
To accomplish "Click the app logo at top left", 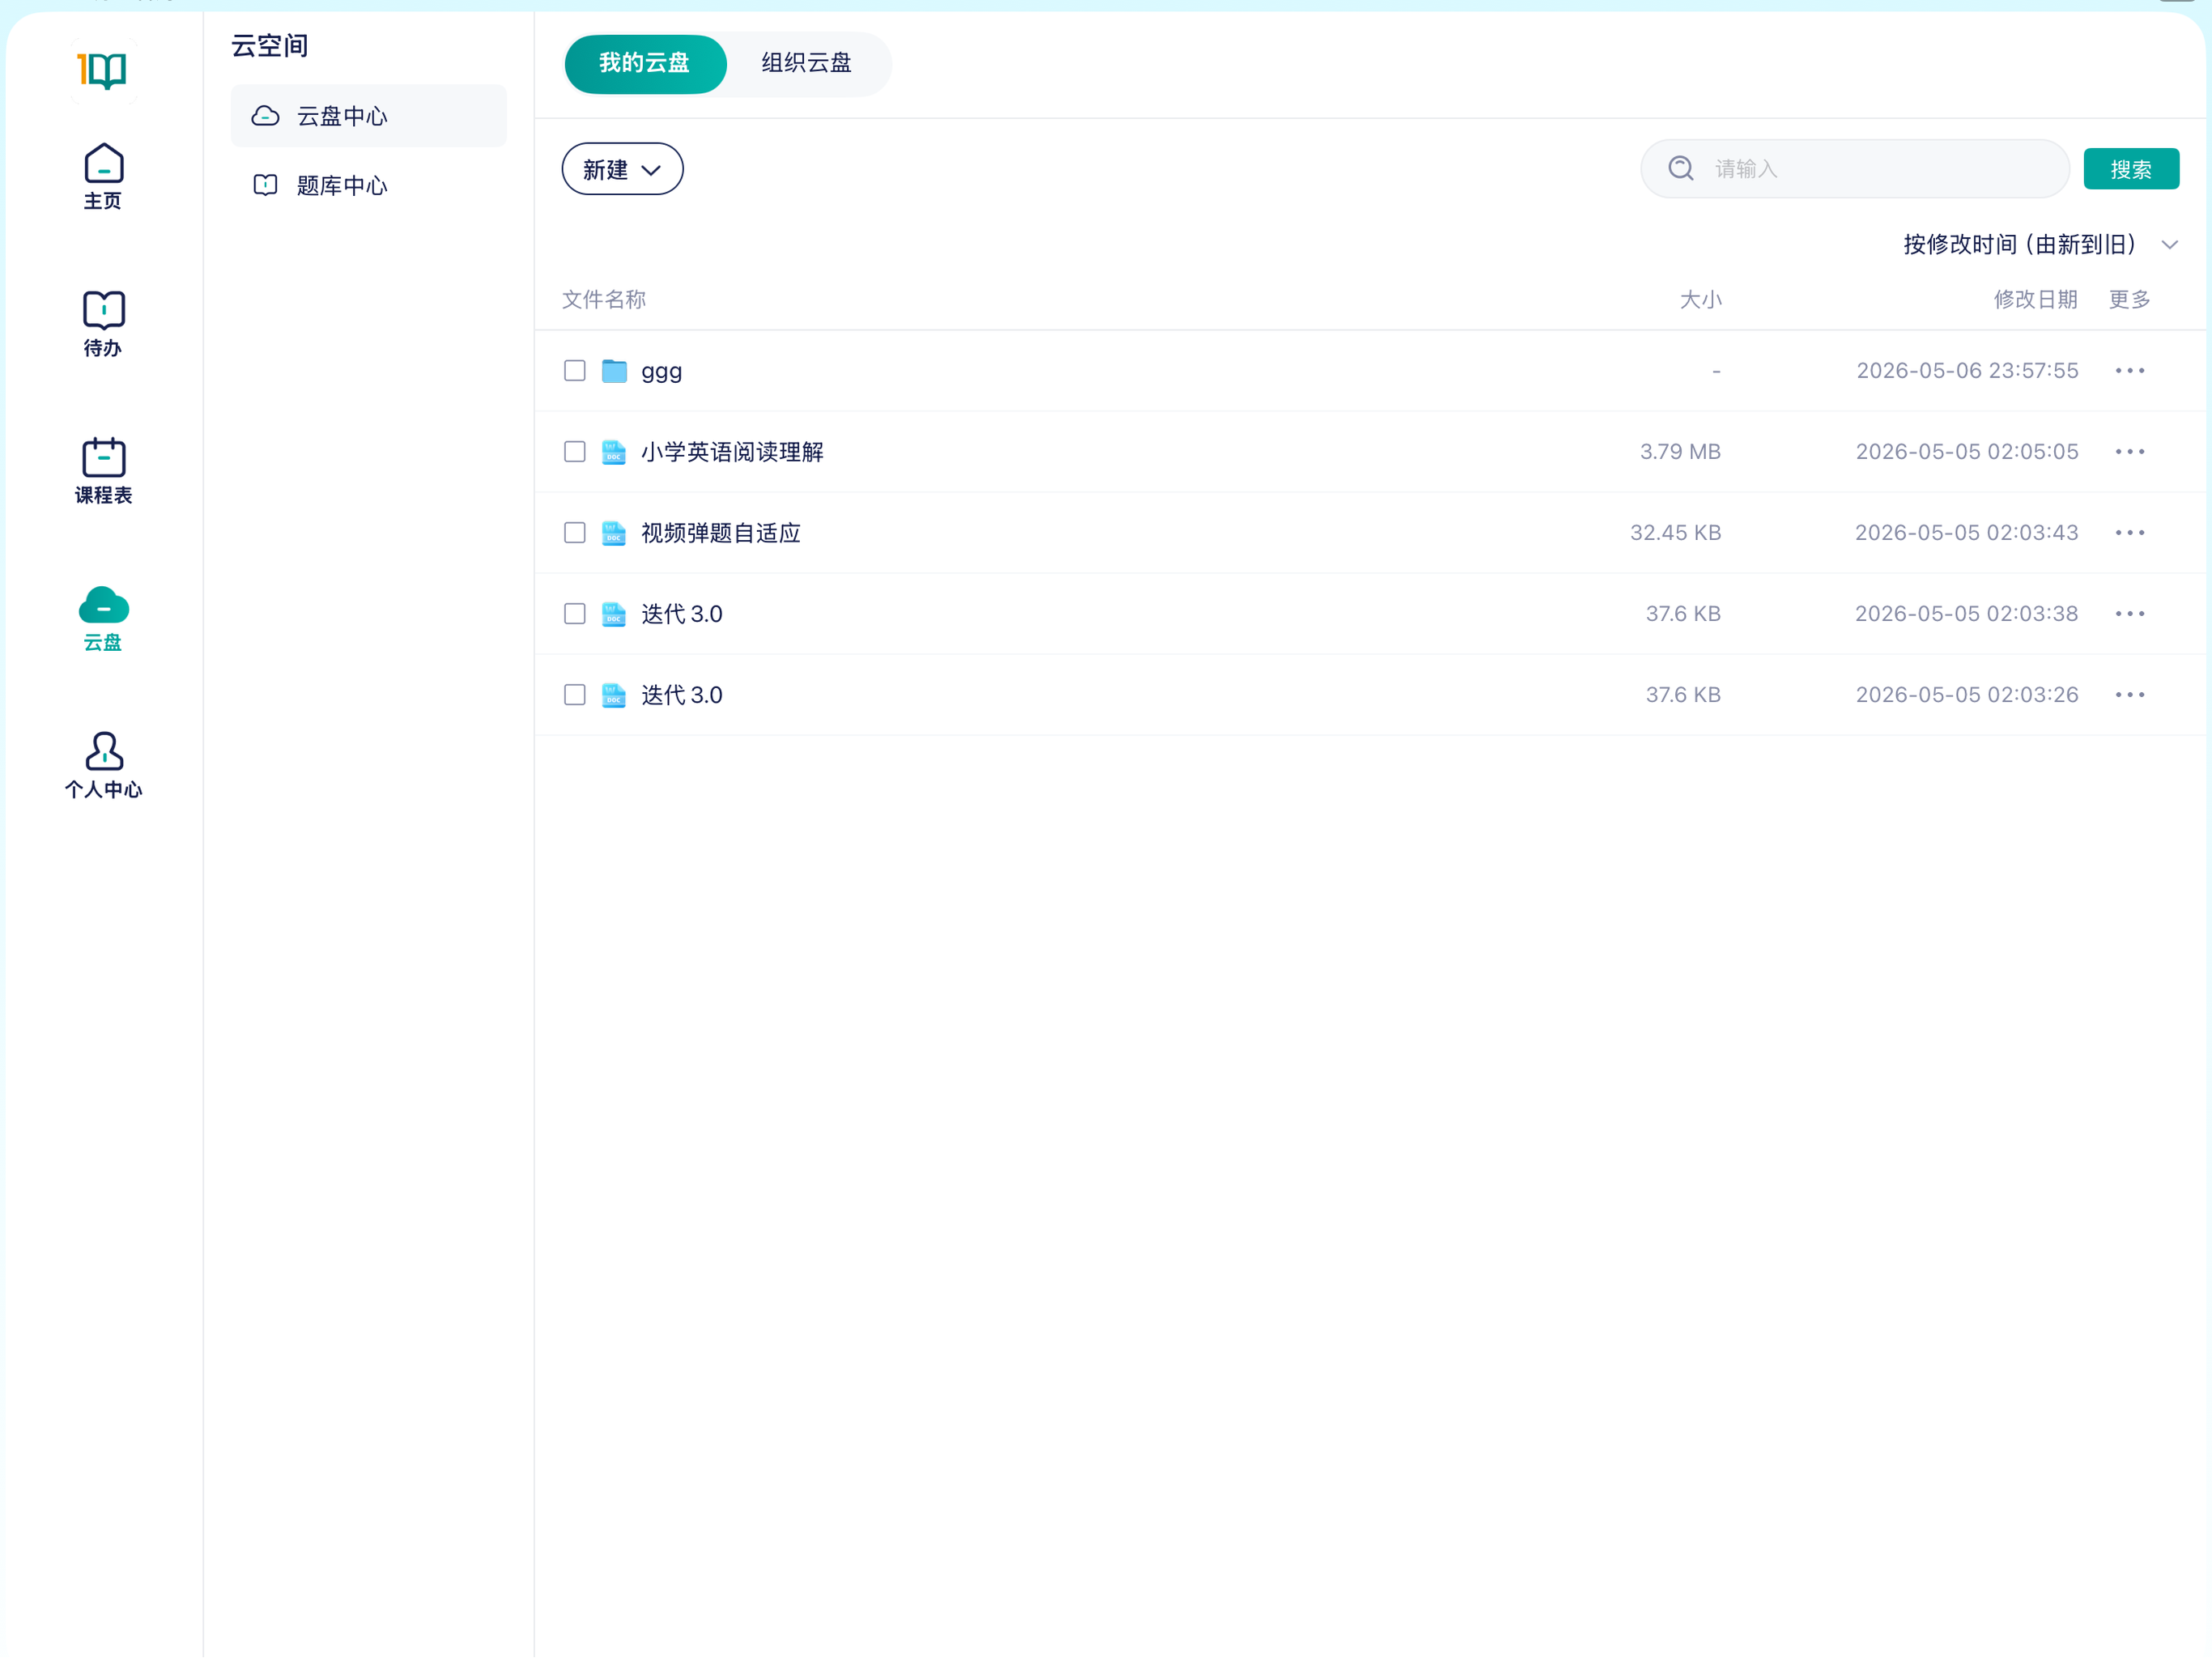I will (103, 70).
